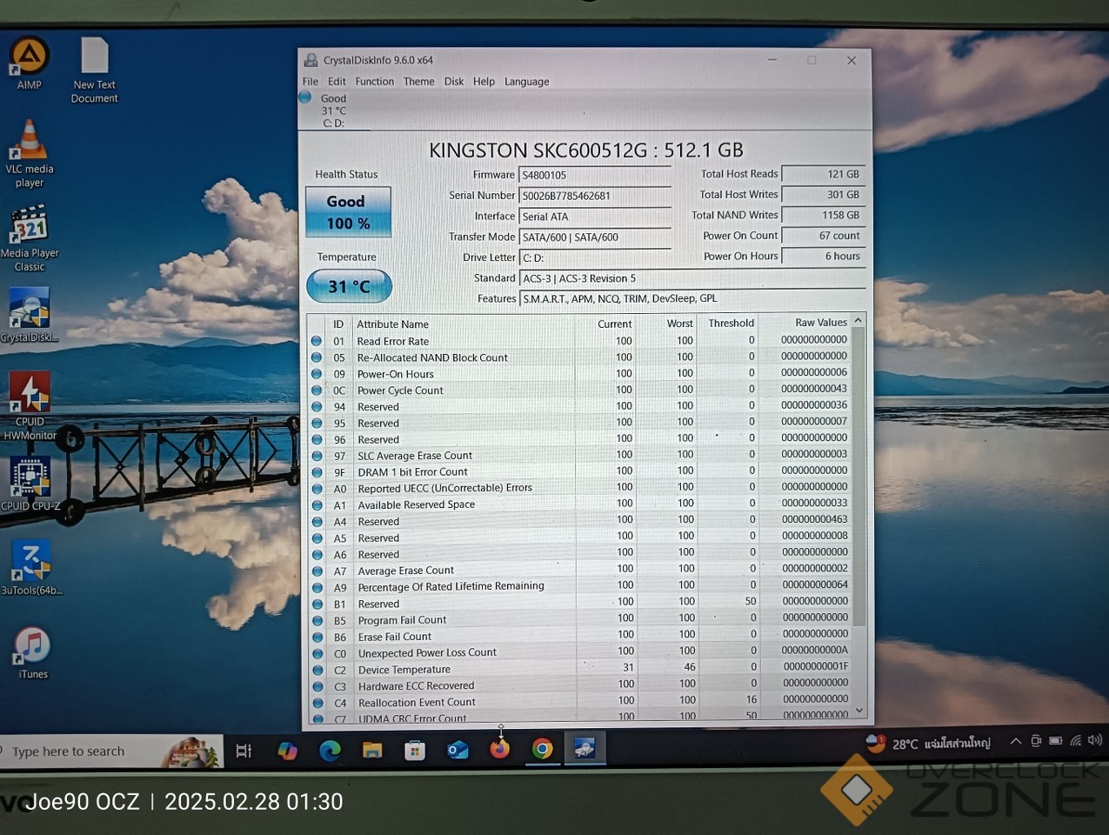Click the Serial Number field
Screen dimensions: 1109x835
[595, 196]
